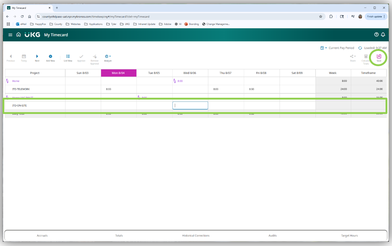Viewport: 392px width, 246px height.
Task: Expand the Applications bookmark folder
Action: (x=93, y=24)
